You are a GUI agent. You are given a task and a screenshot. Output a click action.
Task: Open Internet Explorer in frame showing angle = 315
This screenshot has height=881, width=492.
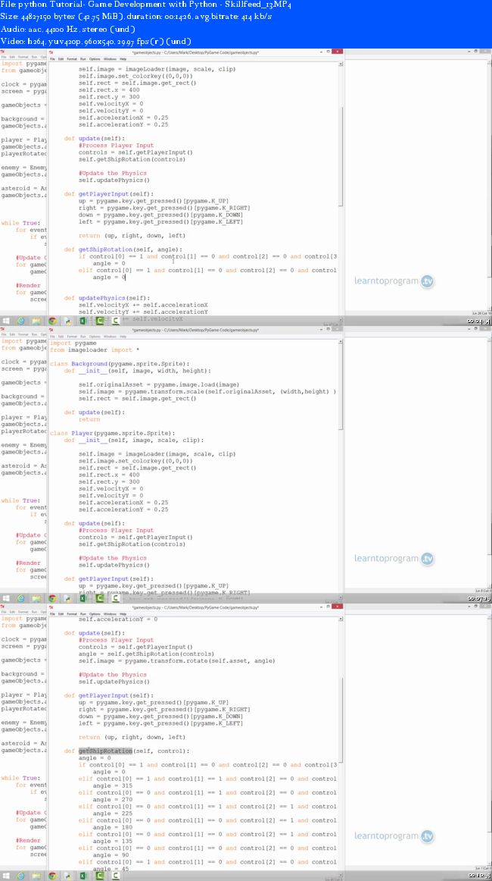pos(20,876)
